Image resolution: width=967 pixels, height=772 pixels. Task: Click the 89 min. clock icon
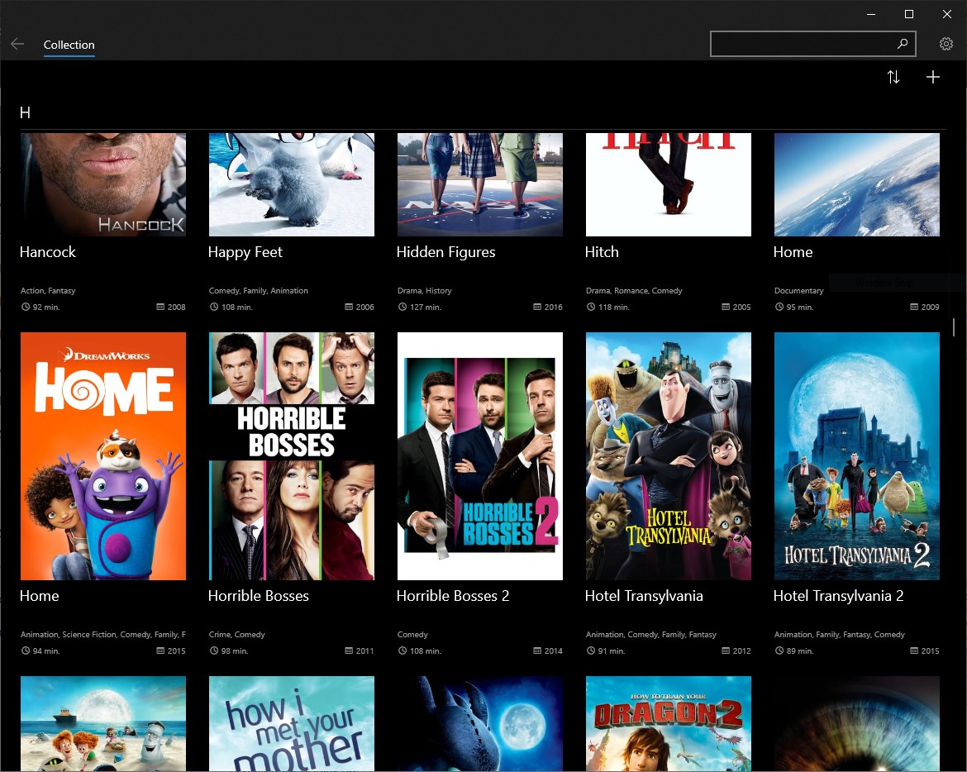[779, 650]
